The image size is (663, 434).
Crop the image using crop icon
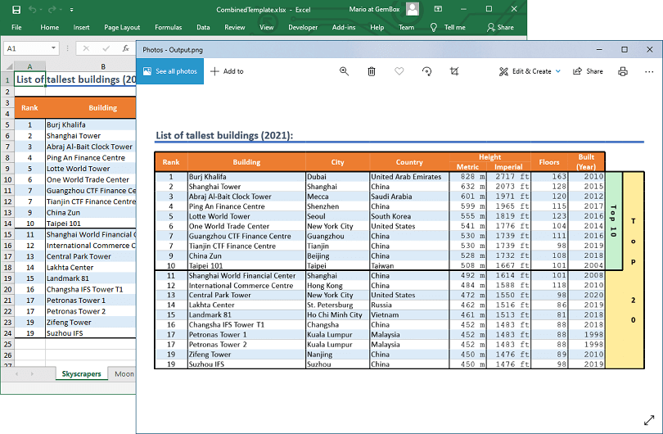454,71
